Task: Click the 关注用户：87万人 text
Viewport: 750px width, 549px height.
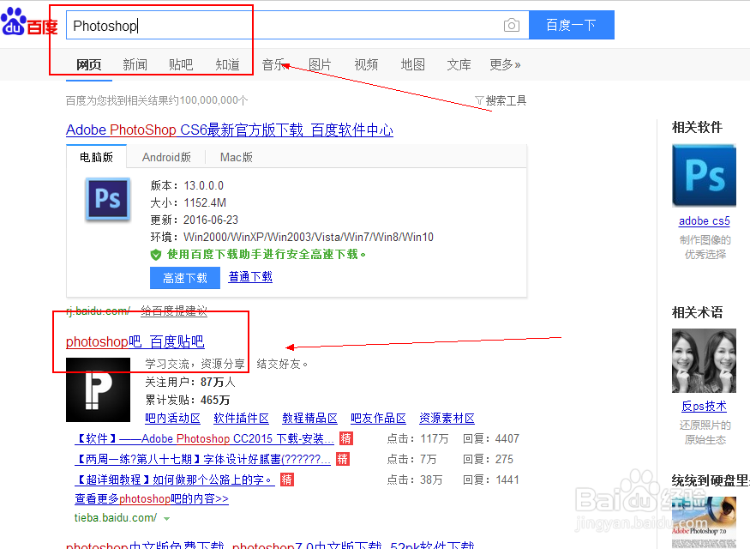Action: (x=190, y=382)
